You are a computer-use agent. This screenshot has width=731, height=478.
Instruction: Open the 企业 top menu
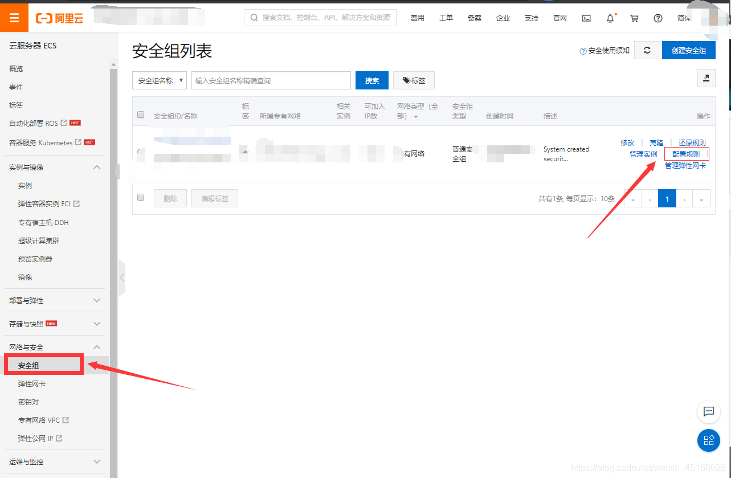(503, 18)
